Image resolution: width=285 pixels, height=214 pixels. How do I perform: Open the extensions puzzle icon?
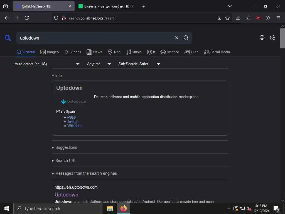click(248, 18)
